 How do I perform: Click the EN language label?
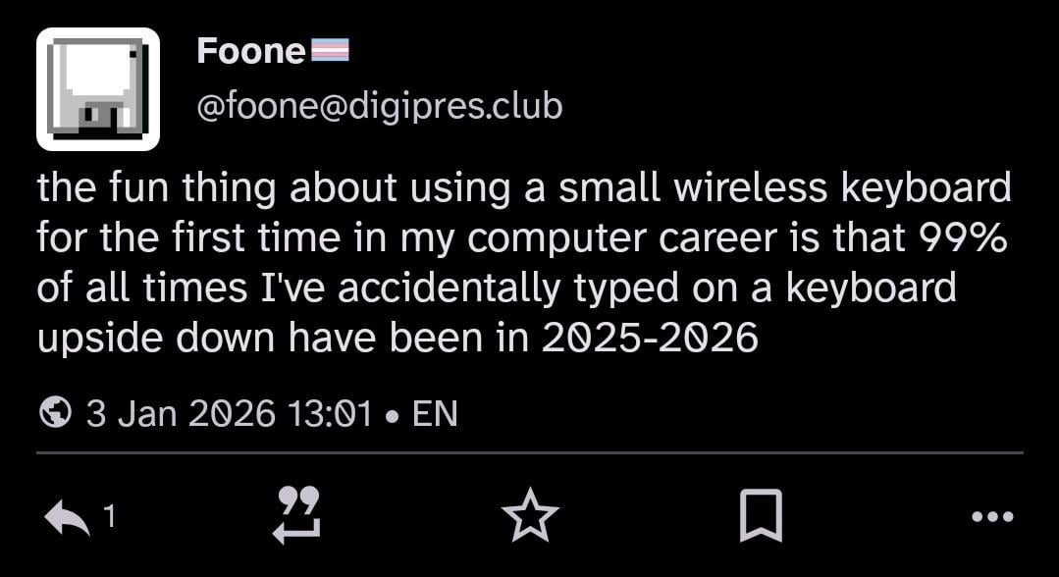(x=435, y=413)
